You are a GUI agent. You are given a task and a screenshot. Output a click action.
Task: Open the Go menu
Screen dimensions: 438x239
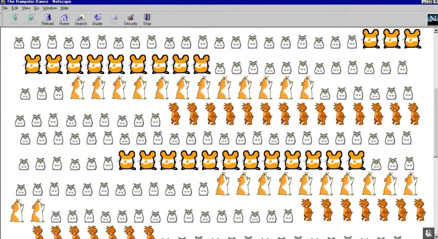point(36,8)
